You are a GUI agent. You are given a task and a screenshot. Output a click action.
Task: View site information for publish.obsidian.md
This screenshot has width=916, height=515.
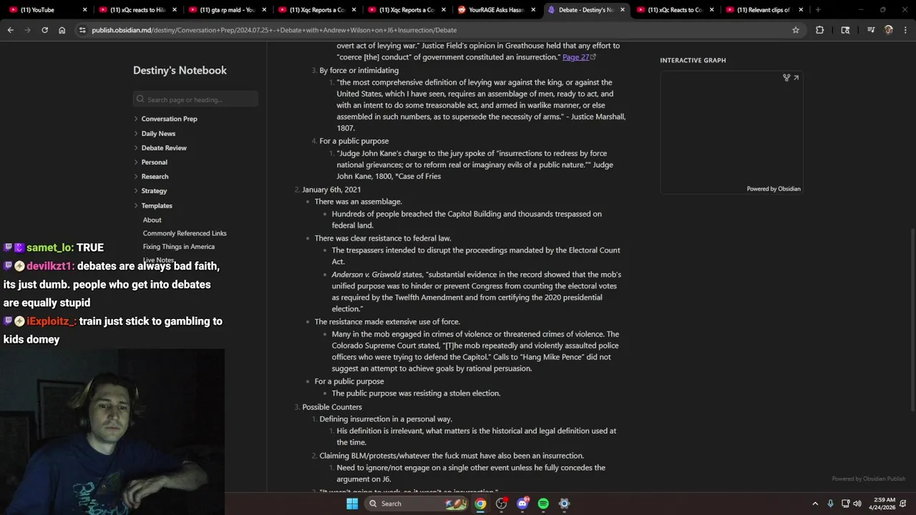pyautogui.click(x=82, y=30)
